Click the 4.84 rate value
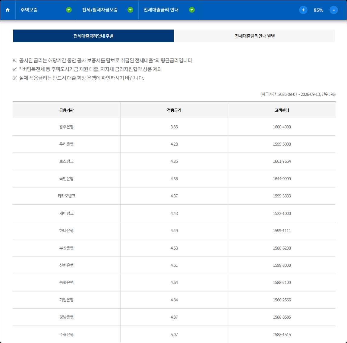 tap(174, 300)
